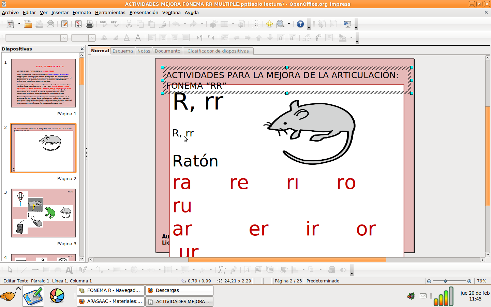
Task: Open the Presentación menu
Action: point(144,12)
